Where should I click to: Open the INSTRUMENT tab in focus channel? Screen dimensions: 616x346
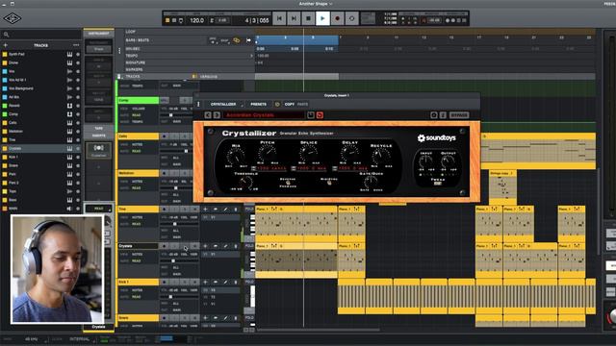pos(98,34)
